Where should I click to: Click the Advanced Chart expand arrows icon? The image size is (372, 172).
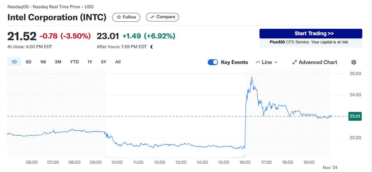click(x=294, y=62)
